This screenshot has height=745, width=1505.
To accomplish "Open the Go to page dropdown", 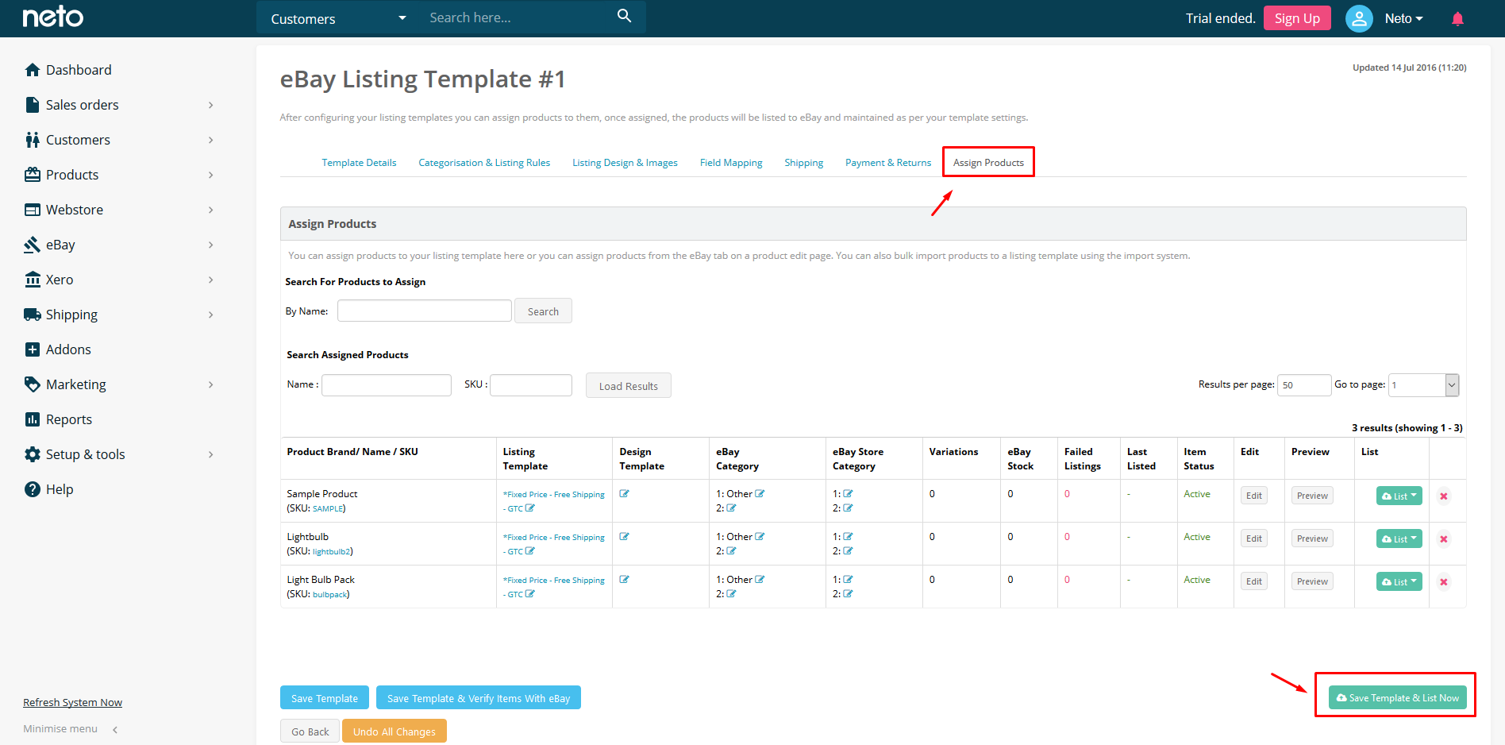I will (1423, 385).
